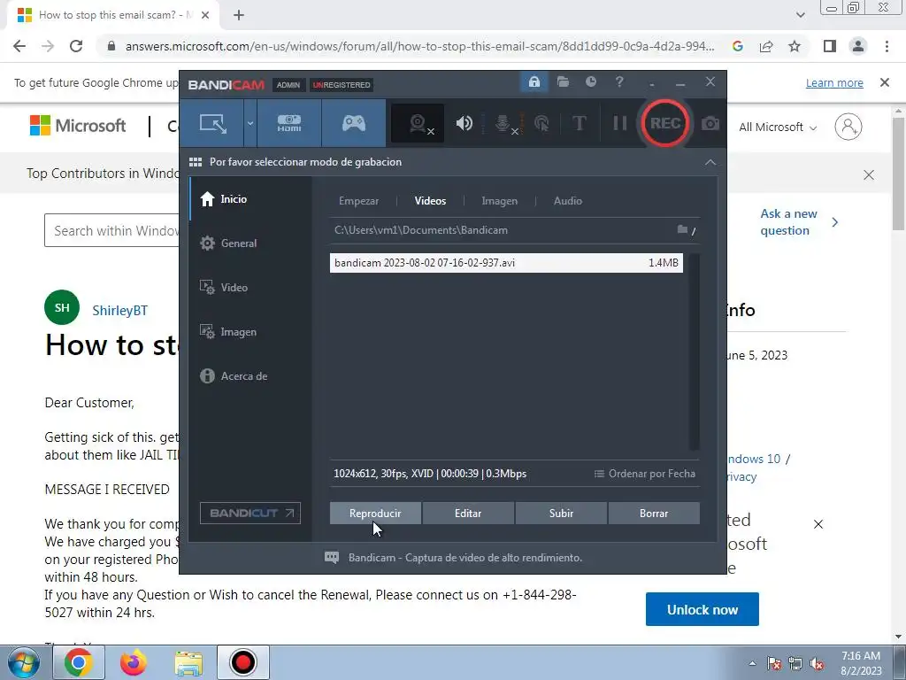
Task: Switch to the Videos tab
Action: tap(430, 201)
